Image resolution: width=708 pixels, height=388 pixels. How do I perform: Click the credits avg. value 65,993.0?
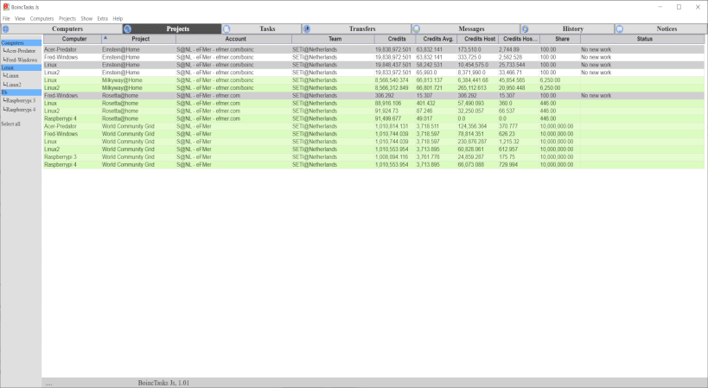pos(427,73)
